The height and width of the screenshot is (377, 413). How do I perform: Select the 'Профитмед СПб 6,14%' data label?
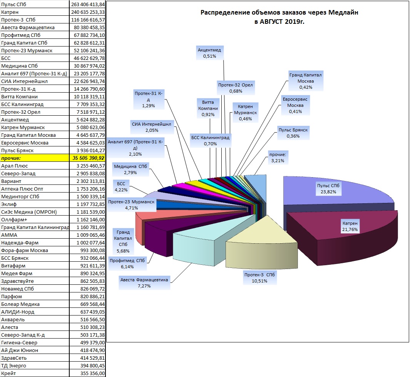[127, 263]
